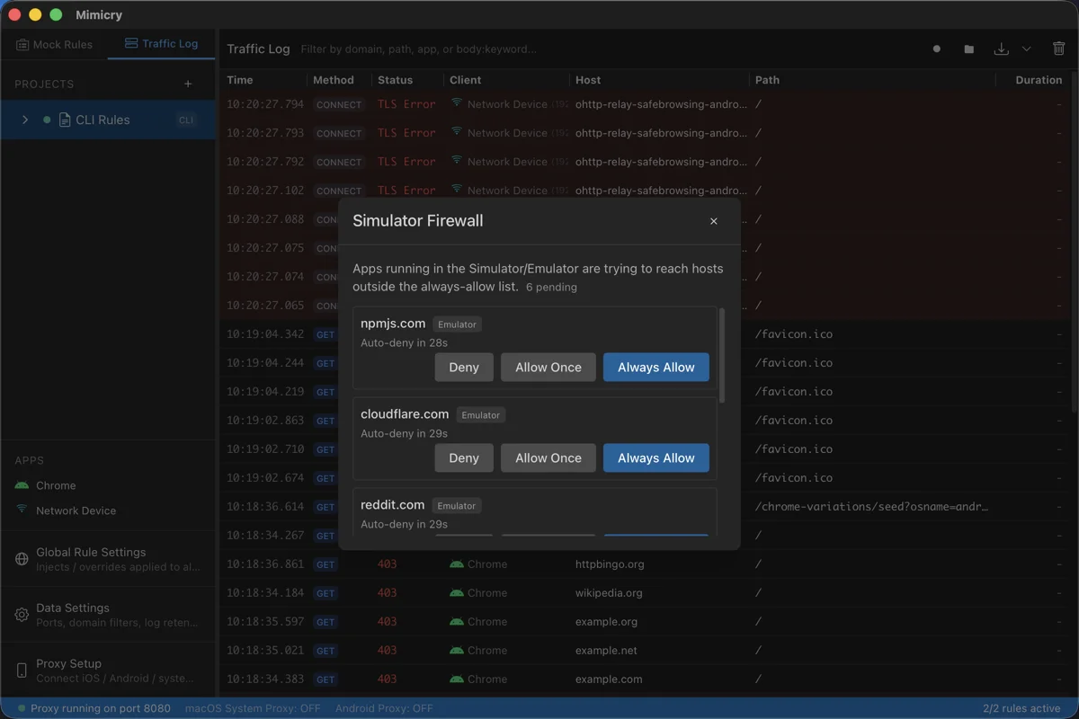
Task: Deny the cloudflare.com request
Action: (x=464, y=457)
